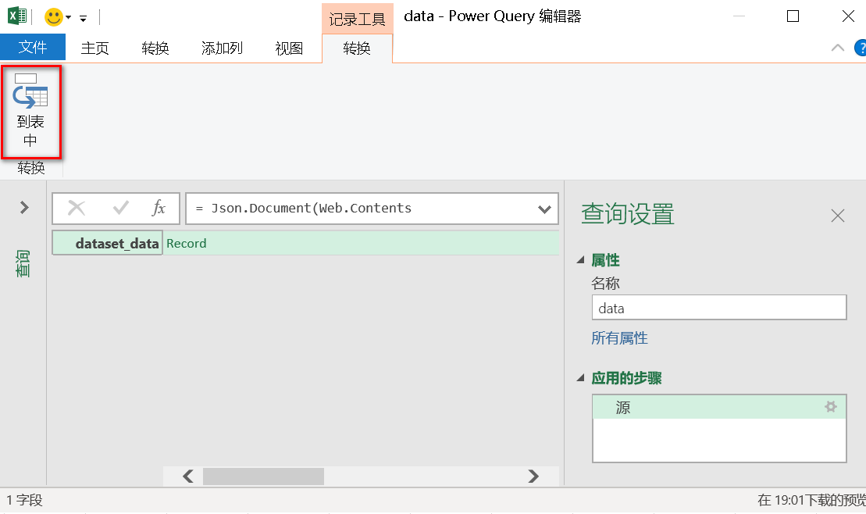Viewport: 866px width, 514px height.
Task: Open the 添加列 ribbon tab
Action: [x=222, y=48]
